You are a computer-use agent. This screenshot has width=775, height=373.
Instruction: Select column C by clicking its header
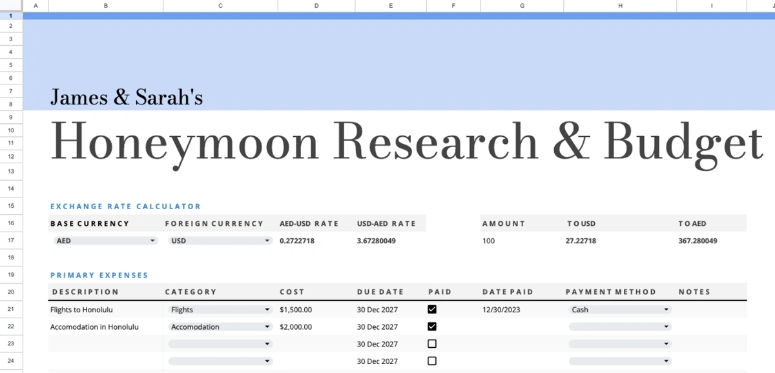tap(220, 5)
